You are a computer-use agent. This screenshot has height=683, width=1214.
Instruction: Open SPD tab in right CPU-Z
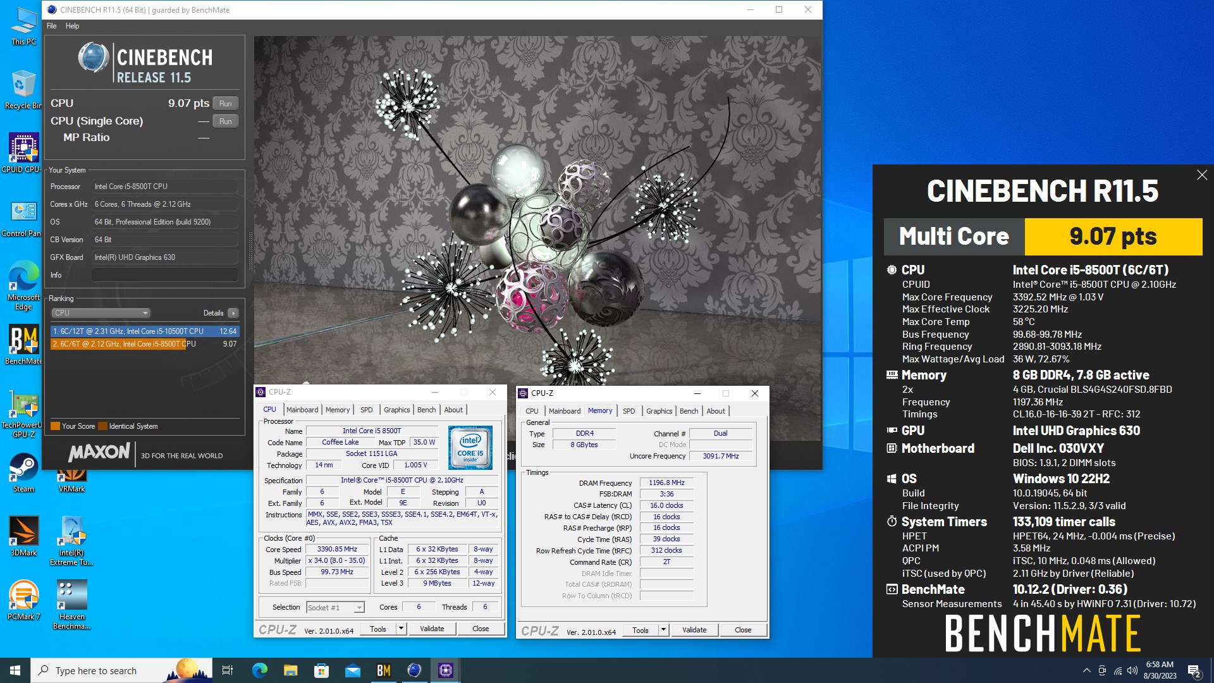(628, 411)
